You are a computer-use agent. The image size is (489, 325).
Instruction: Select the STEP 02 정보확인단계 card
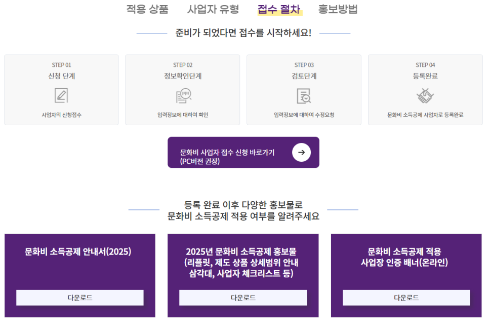(x=183, y=90)
